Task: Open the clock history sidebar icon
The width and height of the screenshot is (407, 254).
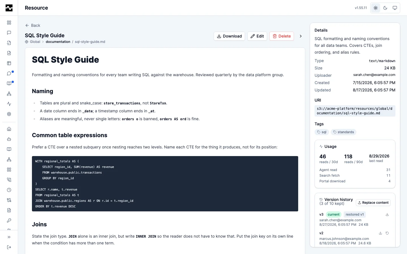Action: pos(9,190)
